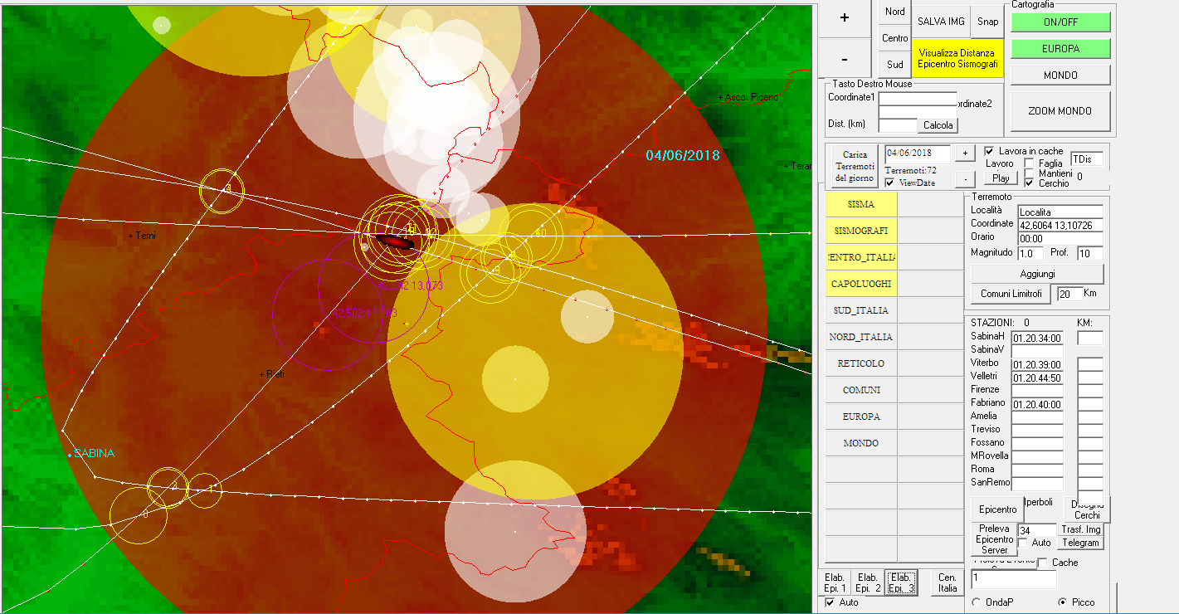Click the Coordinate field 42,6064 13,10726
Viewport: 1179px width, 614px height.
(1060, 225)
